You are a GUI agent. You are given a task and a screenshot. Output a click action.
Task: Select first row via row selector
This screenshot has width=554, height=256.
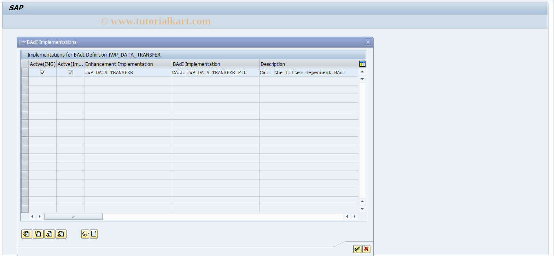pos(25,72)
